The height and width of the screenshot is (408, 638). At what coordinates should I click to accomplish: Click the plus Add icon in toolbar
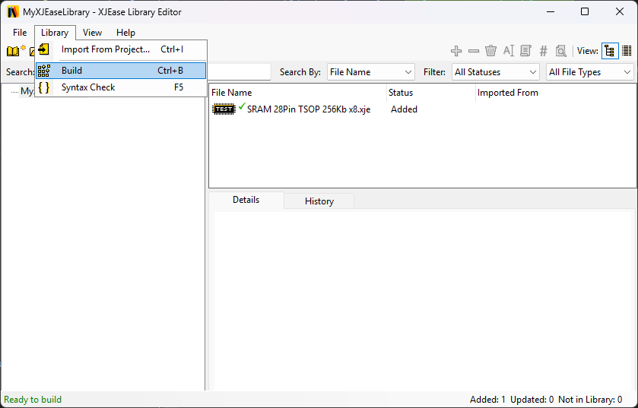[456, 51]
